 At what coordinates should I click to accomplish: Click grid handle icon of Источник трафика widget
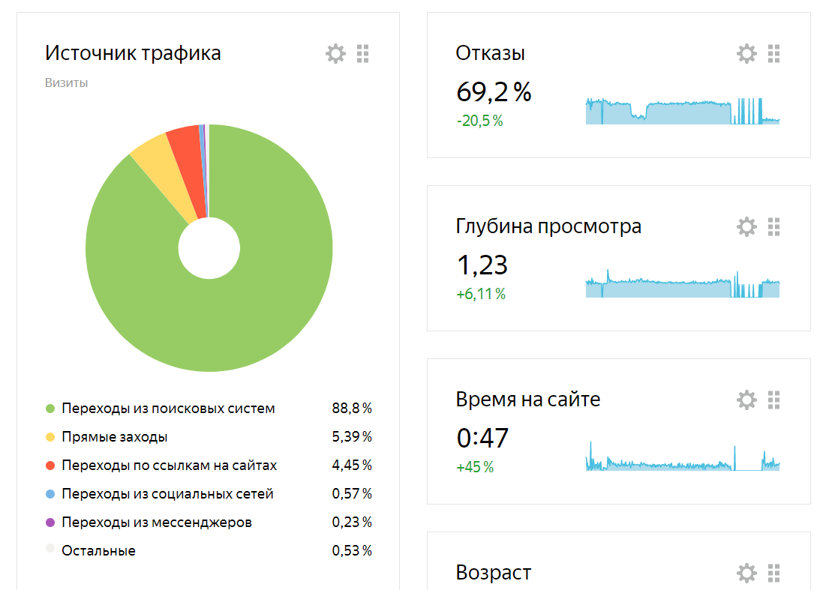pos(362,53)
